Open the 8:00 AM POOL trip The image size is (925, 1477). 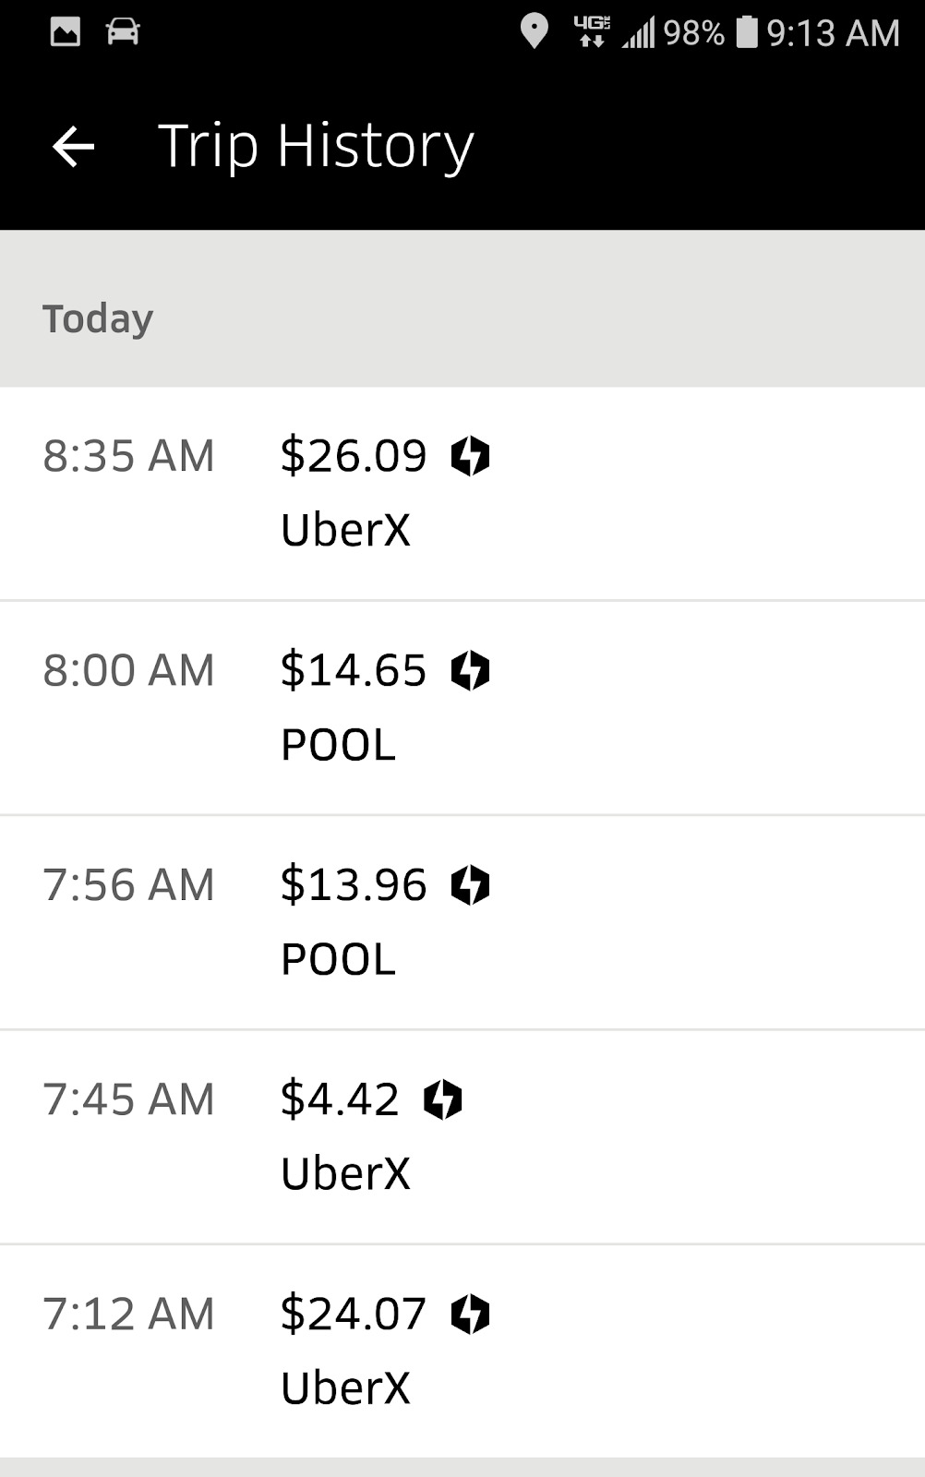462,708
